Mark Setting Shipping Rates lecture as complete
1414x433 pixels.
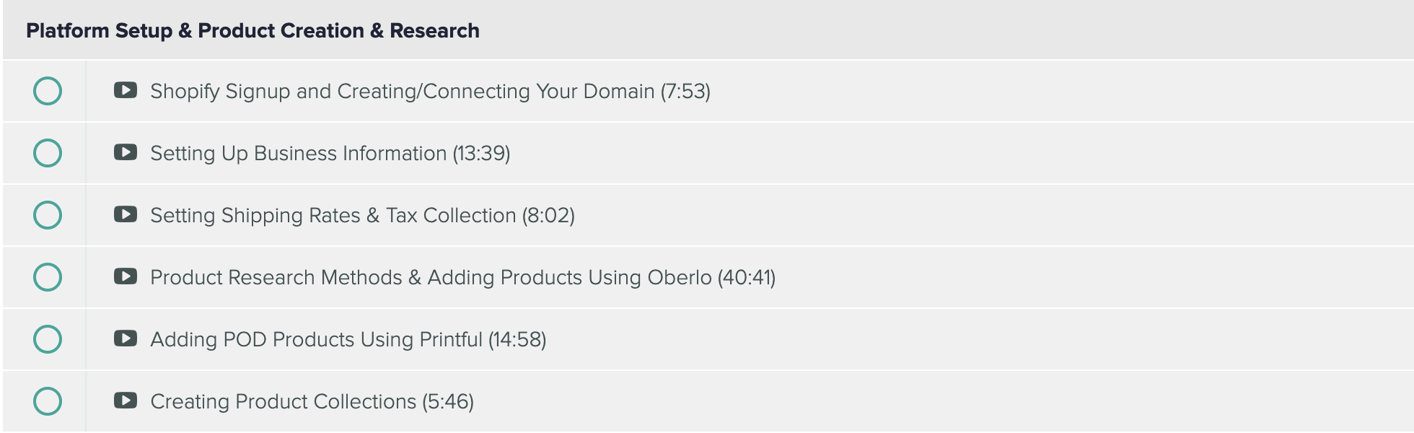point(48,215)
